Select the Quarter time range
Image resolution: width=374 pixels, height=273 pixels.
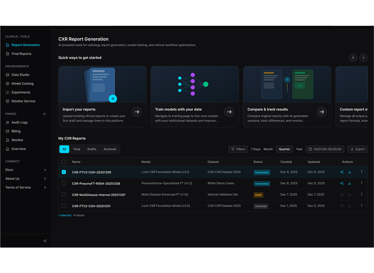click(284, 149)
